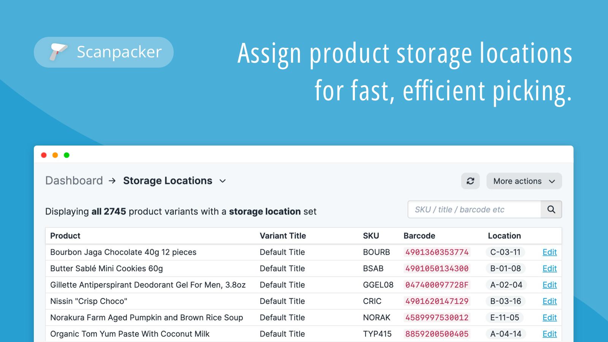
Task: Expand the Storage Locations breadcrumb chevron
Action: (x=223, y=181)
